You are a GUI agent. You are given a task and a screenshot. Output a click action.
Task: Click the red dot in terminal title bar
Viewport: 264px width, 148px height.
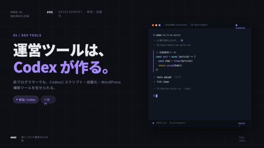point(153,25)
